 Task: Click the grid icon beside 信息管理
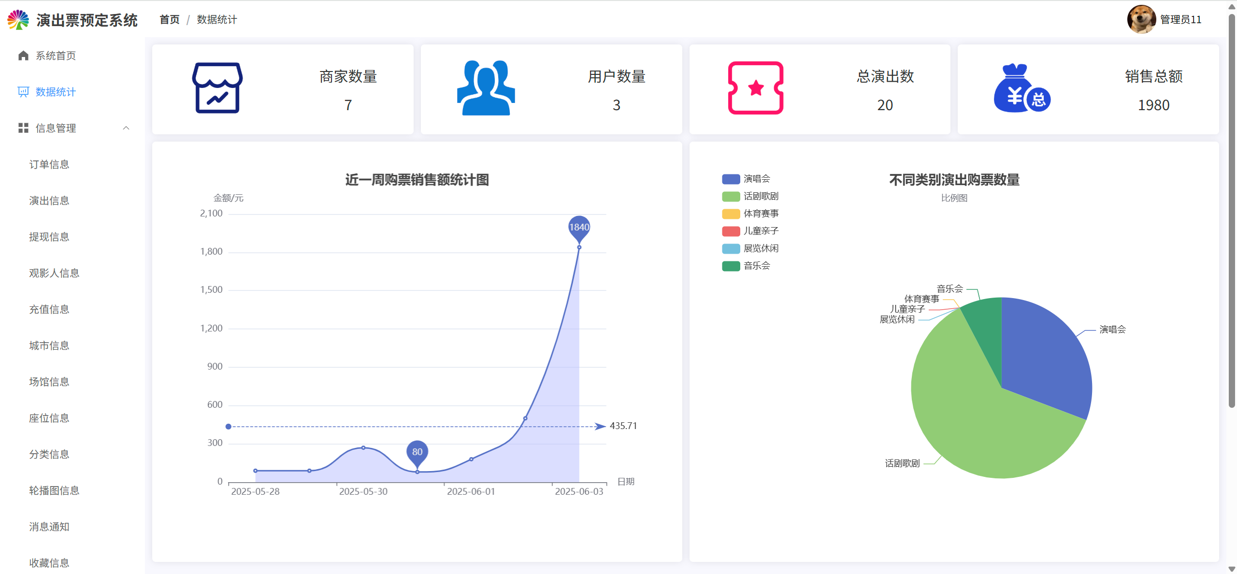coord(23,128)
